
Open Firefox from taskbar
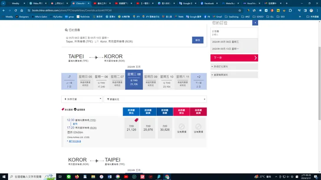[77, 177]
